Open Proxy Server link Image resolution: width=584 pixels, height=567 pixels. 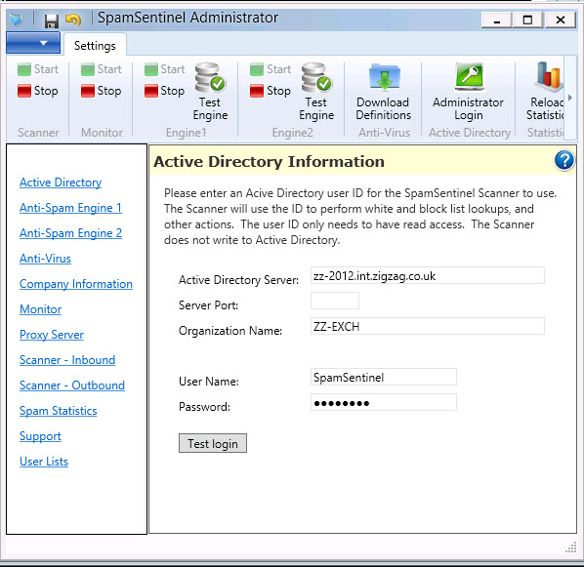coord(52,335)
